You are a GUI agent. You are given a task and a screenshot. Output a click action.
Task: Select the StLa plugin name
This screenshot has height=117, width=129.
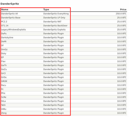[4, 101]
